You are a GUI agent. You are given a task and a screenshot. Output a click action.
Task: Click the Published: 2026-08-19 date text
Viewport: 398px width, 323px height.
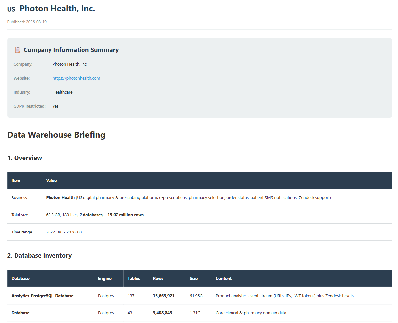[27, 22]
